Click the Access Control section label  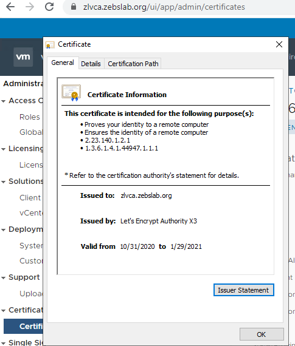(26, 101)
